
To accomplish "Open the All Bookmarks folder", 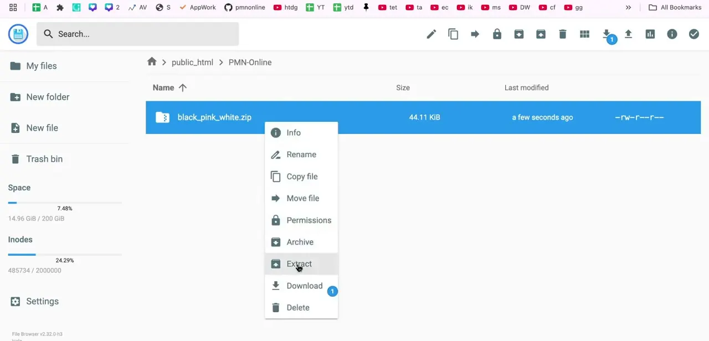I will (x=675, y=7).
